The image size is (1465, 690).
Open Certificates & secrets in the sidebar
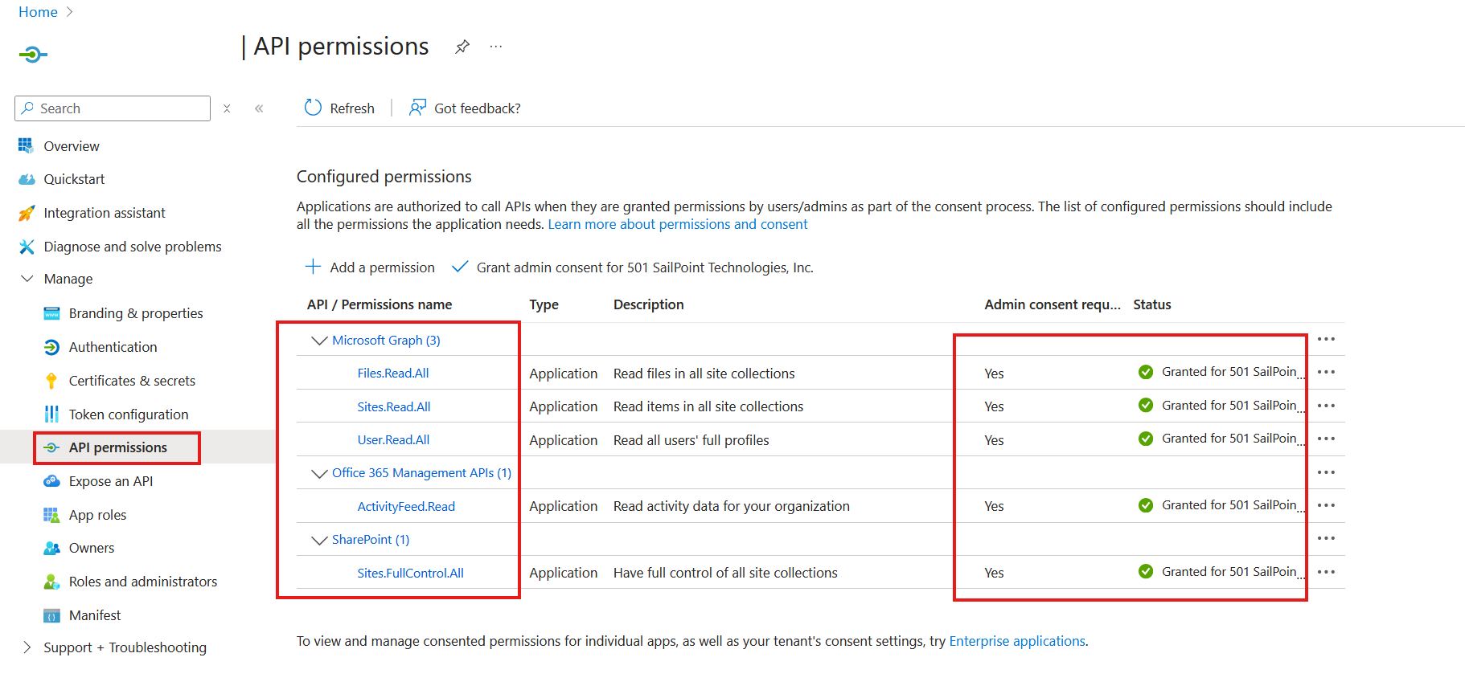(x=132, y=381)
